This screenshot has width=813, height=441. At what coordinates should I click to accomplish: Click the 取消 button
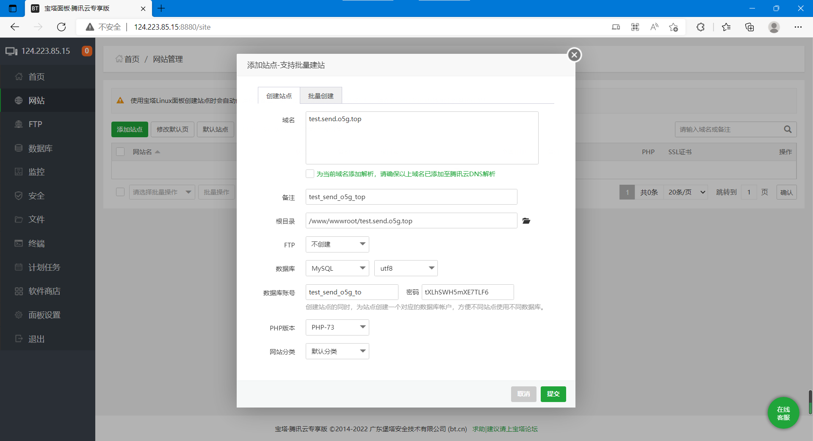[523, 394]
